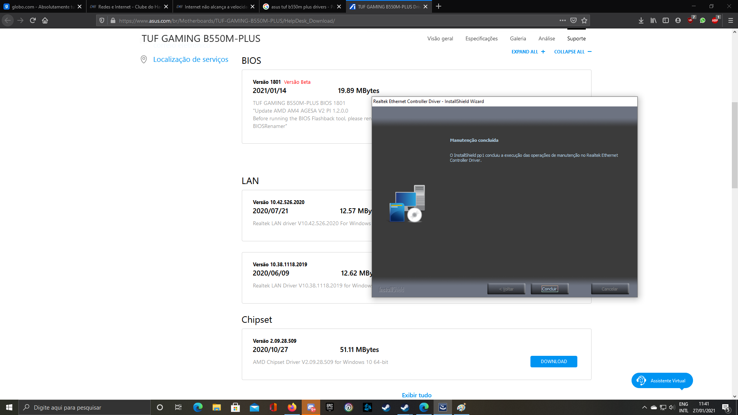Open File Explorer from the taskbar

(216, 407)
